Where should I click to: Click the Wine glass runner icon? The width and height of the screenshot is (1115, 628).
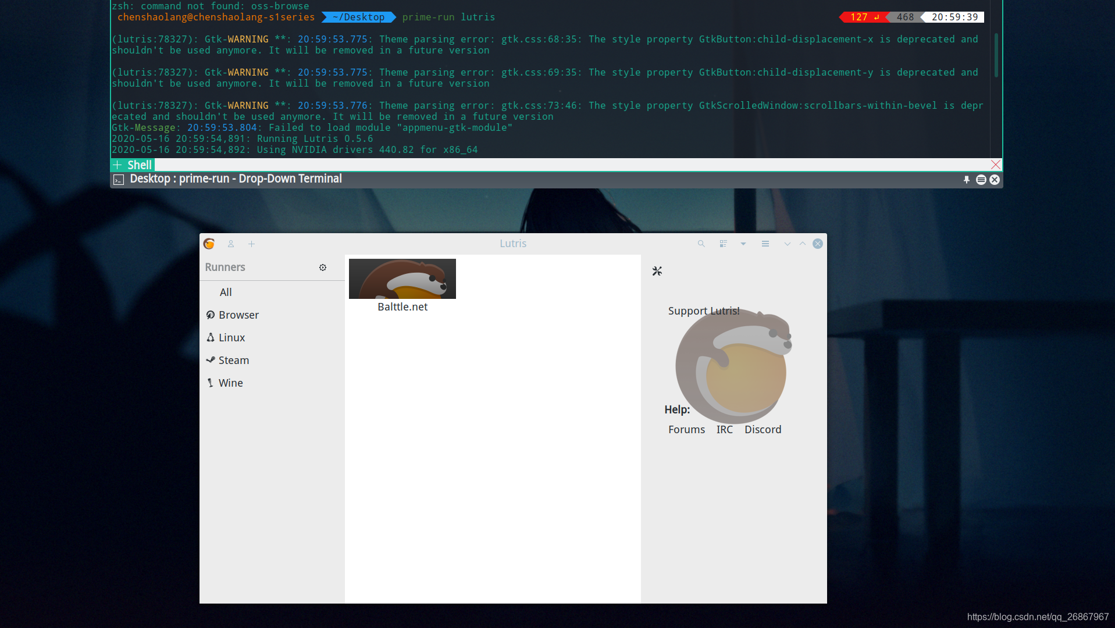pos(211,383)
